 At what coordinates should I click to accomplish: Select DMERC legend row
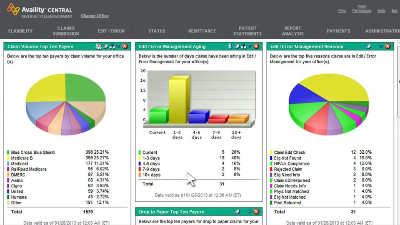(58, 175)
